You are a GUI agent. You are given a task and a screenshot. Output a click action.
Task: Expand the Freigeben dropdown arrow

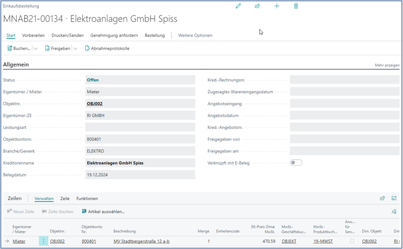pyautogui.click(x=75, y=49)
